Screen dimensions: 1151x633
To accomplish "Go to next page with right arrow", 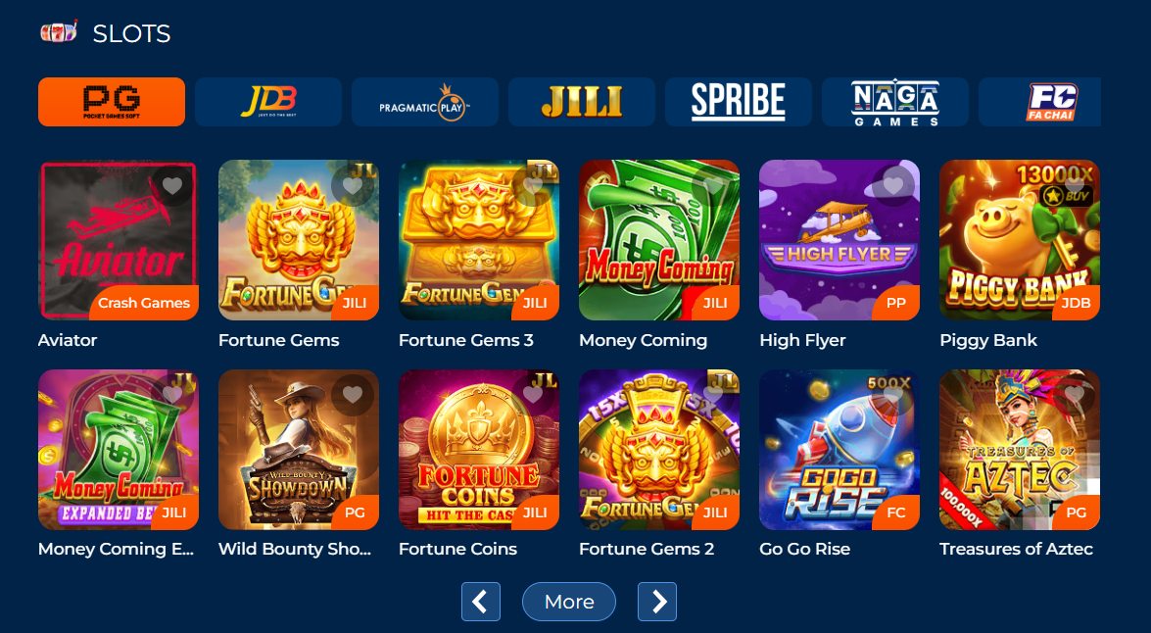I will [x=657, y=602].
